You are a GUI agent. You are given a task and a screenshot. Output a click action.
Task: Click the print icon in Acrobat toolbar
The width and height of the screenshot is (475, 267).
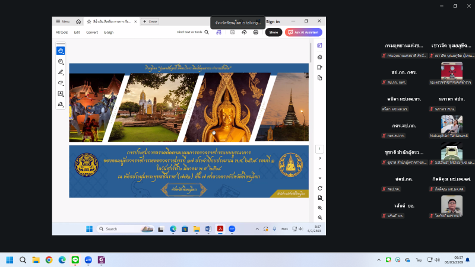point(255,32)
